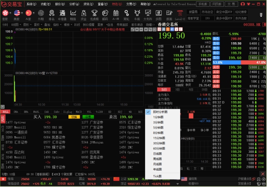Viewport: 267px width, 187px height.
Task: Select the 牛熊 toolbar icon
Action: [x=137, y=14]
